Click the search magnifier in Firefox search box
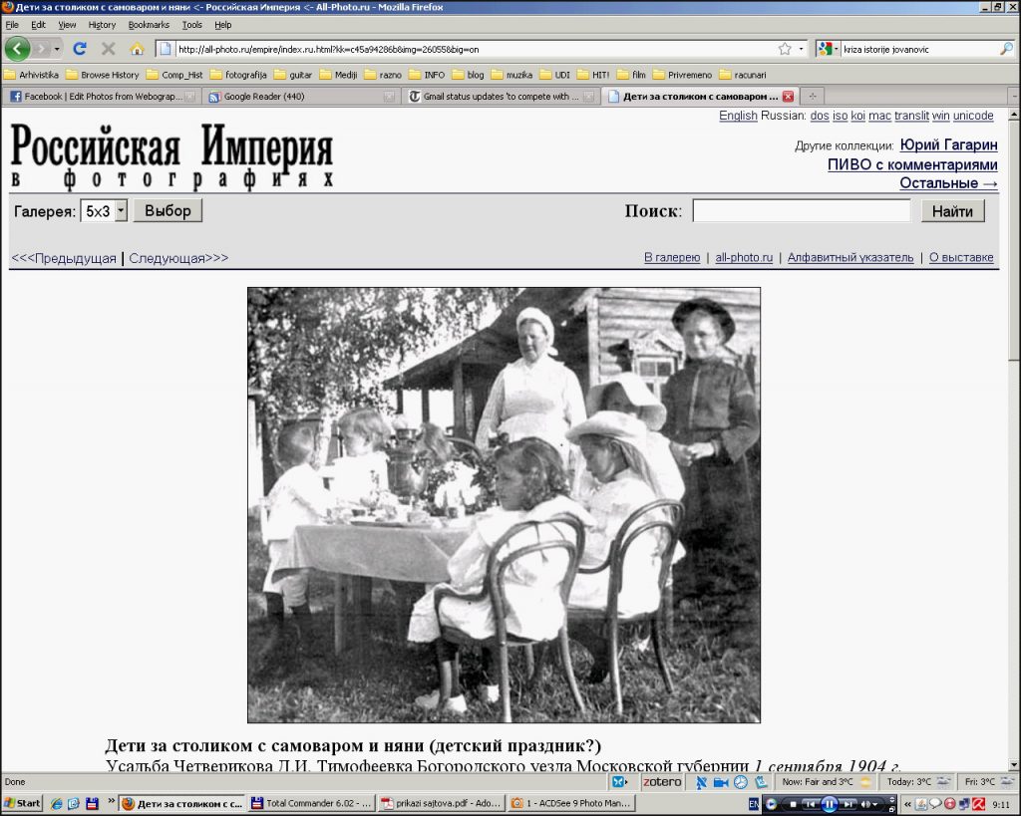The width and height of the screenshot is (1021, 816). tap(1006, 48)
